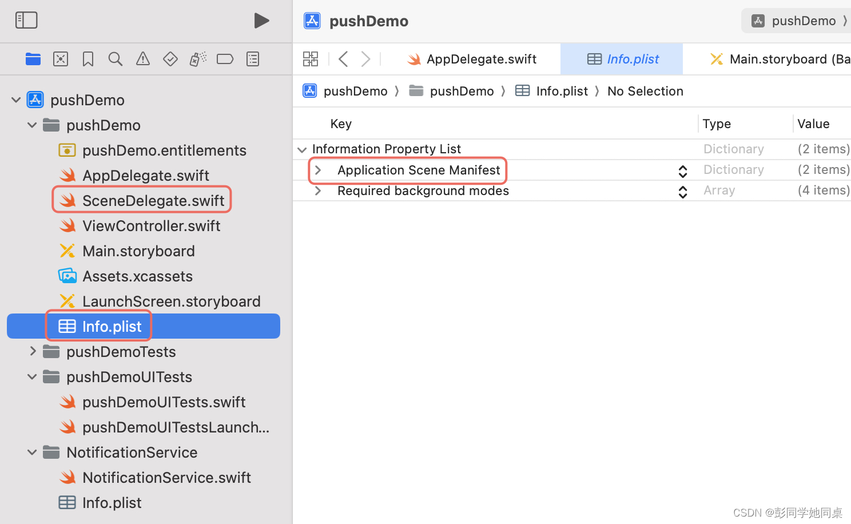Switch to the AppDelegate.swift tab
This screenshot has width=851, height=524.
[471, 59]
